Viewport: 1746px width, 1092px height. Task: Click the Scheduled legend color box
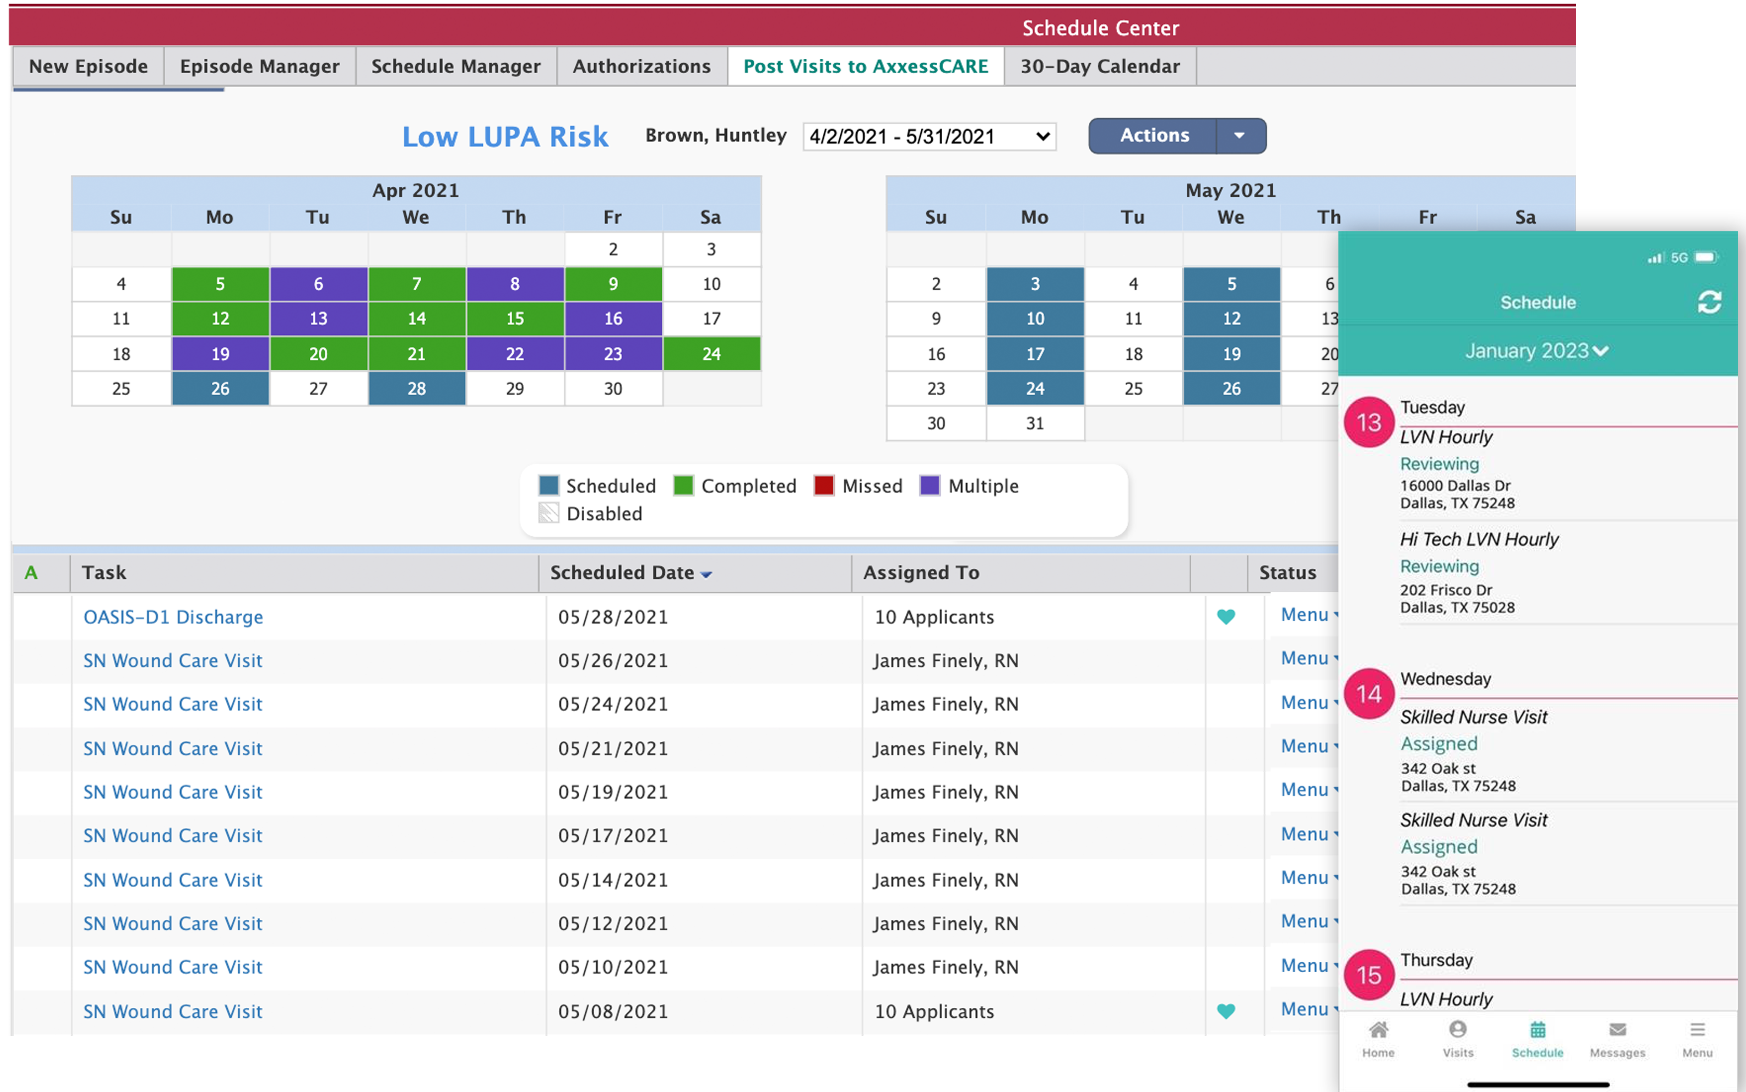point(548,485)
